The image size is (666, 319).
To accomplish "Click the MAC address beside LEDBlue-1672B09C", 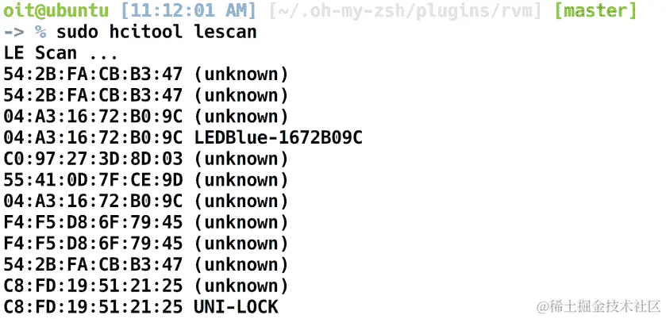I will click(x=93, y=137).
